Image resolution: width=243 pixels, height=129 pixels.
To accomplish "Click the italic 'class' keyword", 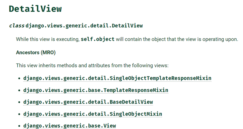I will pos(17,26).
